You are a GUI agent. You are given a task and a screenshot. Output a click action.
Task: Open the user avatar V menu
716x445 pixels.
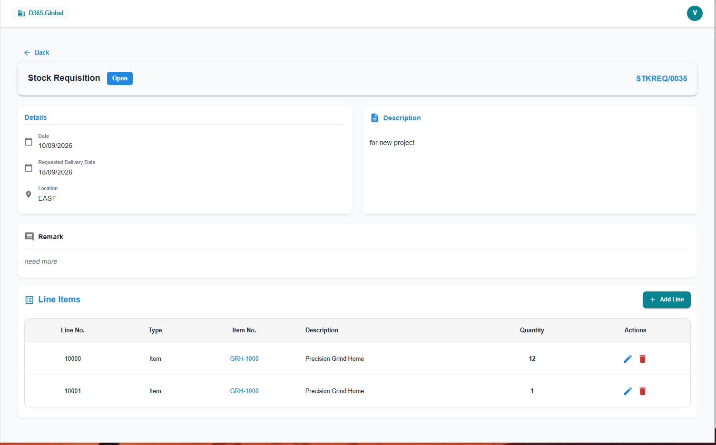[695, 13]
